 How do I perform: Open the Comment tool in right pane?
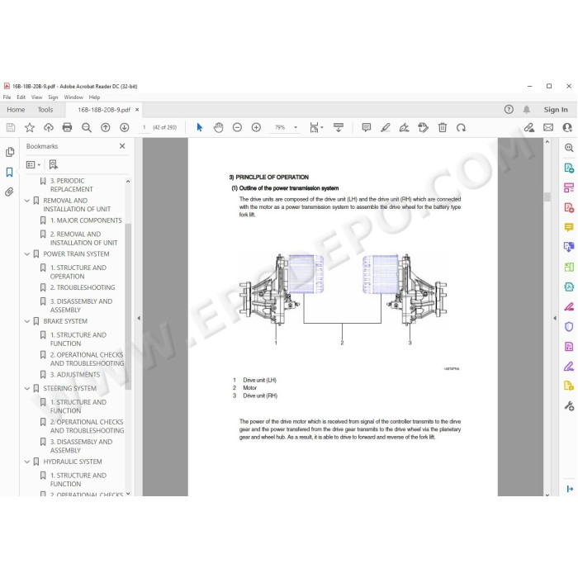[569, 227]
